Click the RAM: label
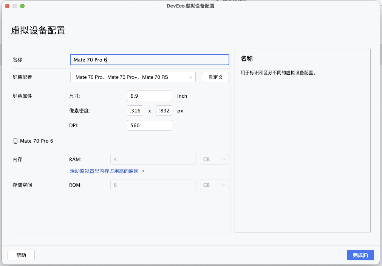 tap(75, 159)
